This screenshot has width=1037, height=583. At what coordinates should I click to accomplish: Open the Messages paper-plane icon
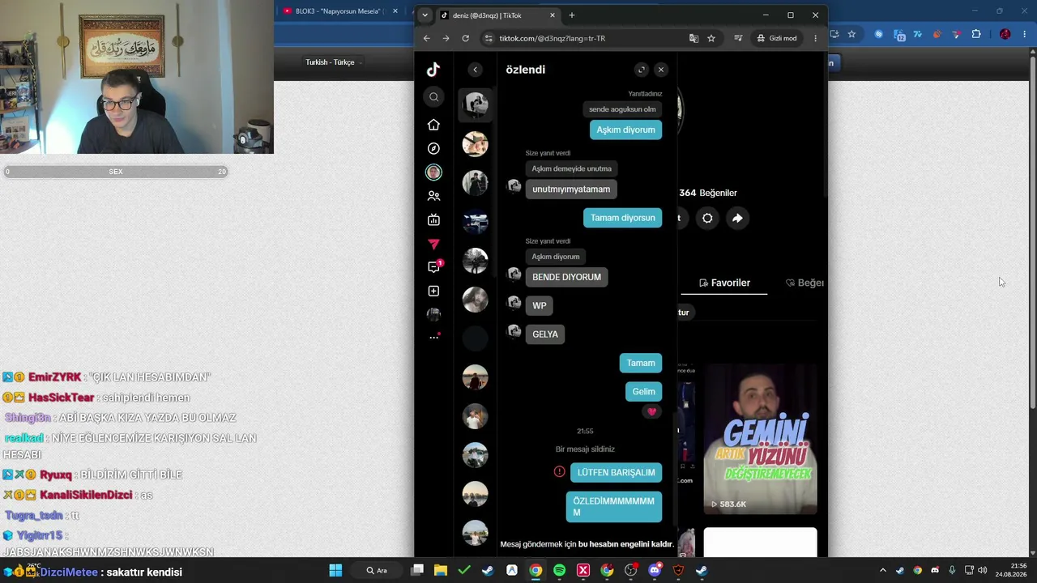pos(433,244)
